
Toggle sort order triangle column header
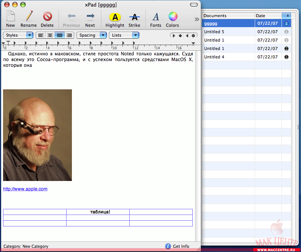coord(286,16)
